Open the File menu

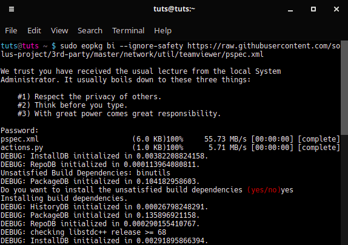11,31
